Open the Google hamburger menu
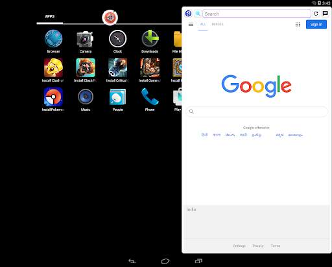The width and height of the screenshot is (332, 267). [191, 25]
